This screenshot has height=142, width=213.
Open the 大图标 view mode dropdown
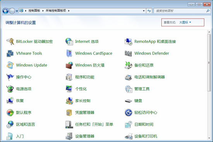[185, 22]
